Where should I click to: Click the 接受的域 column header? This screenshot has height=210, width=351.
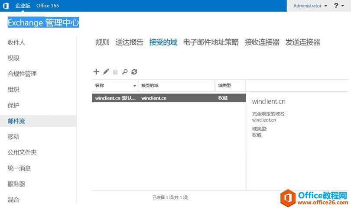177,85
